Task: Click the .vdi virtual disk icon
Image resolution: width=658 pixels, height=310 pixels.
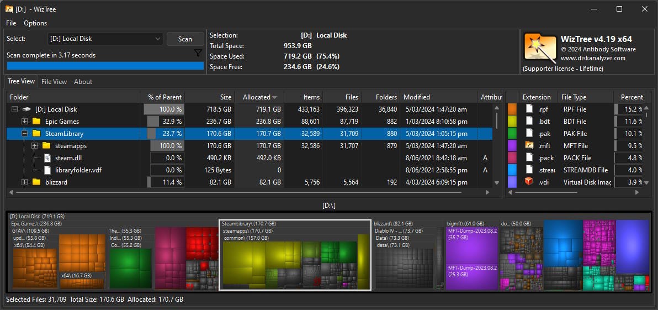Action: pos(529,182)
